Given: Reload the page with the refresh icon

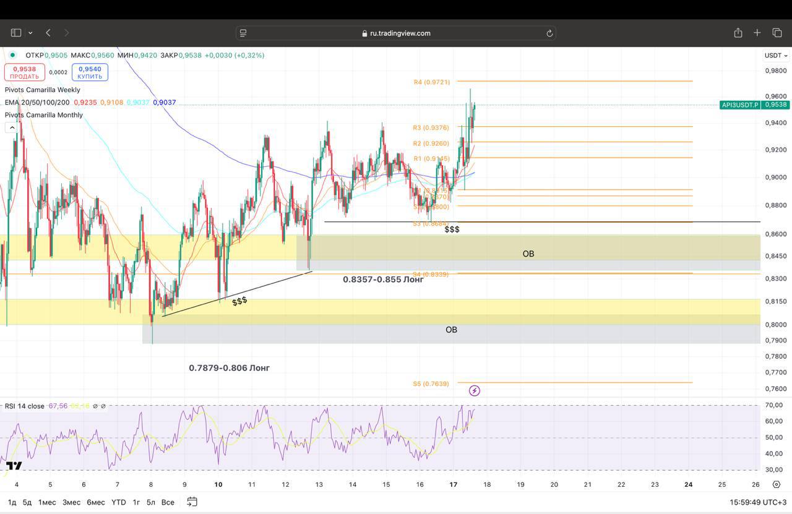Looking at the screenshot, I should click(x=549, y=33).
